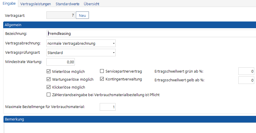
Task: Click the Neu button
Action: point(82,15)
